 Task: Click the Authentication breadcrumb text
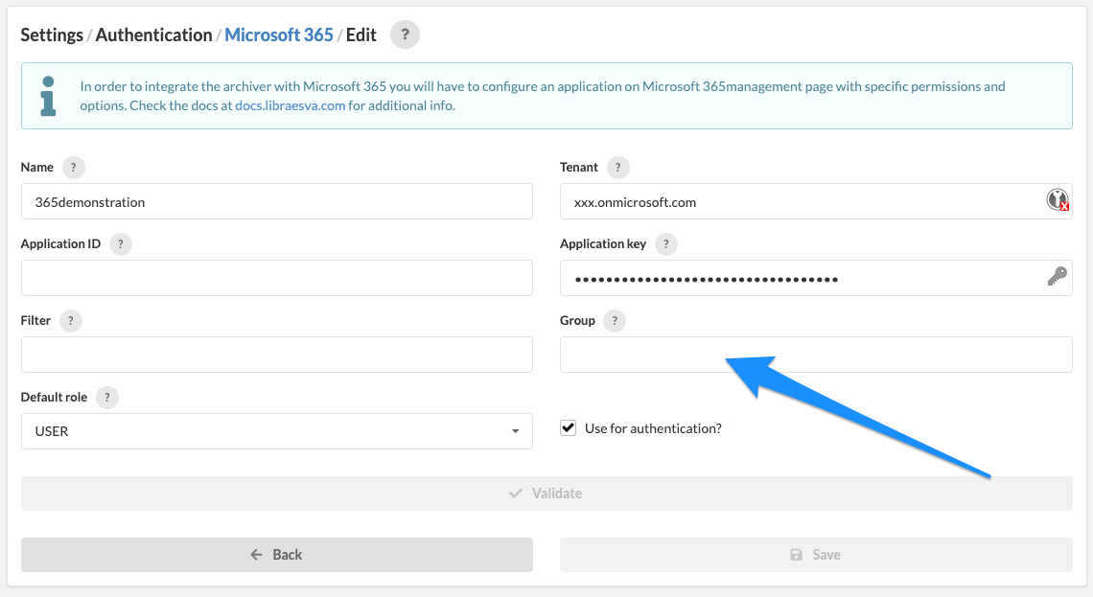click(x=153, y=34)
